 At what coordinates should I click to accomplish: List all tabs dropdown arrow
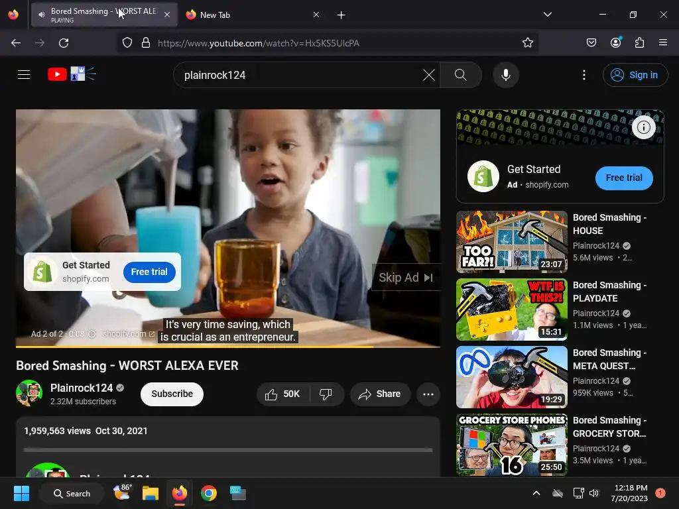coord(547,15)
